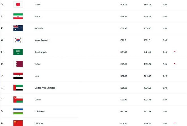
Task: Click the Iraq flag icon
Action: point(18,76)
